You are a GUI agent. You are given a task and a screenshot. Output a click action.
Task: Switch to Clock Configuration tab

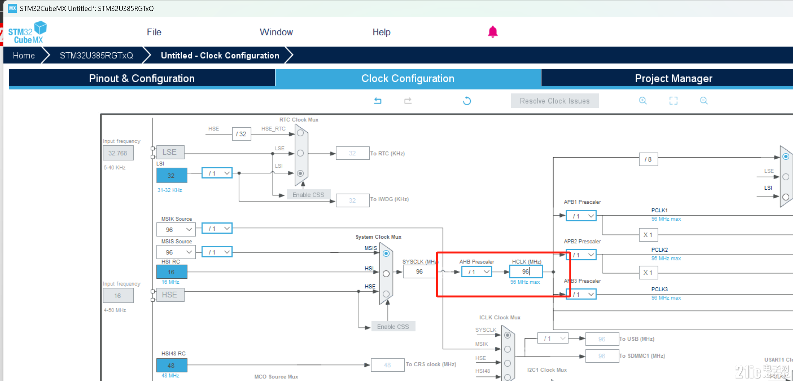tap(408, 78)
